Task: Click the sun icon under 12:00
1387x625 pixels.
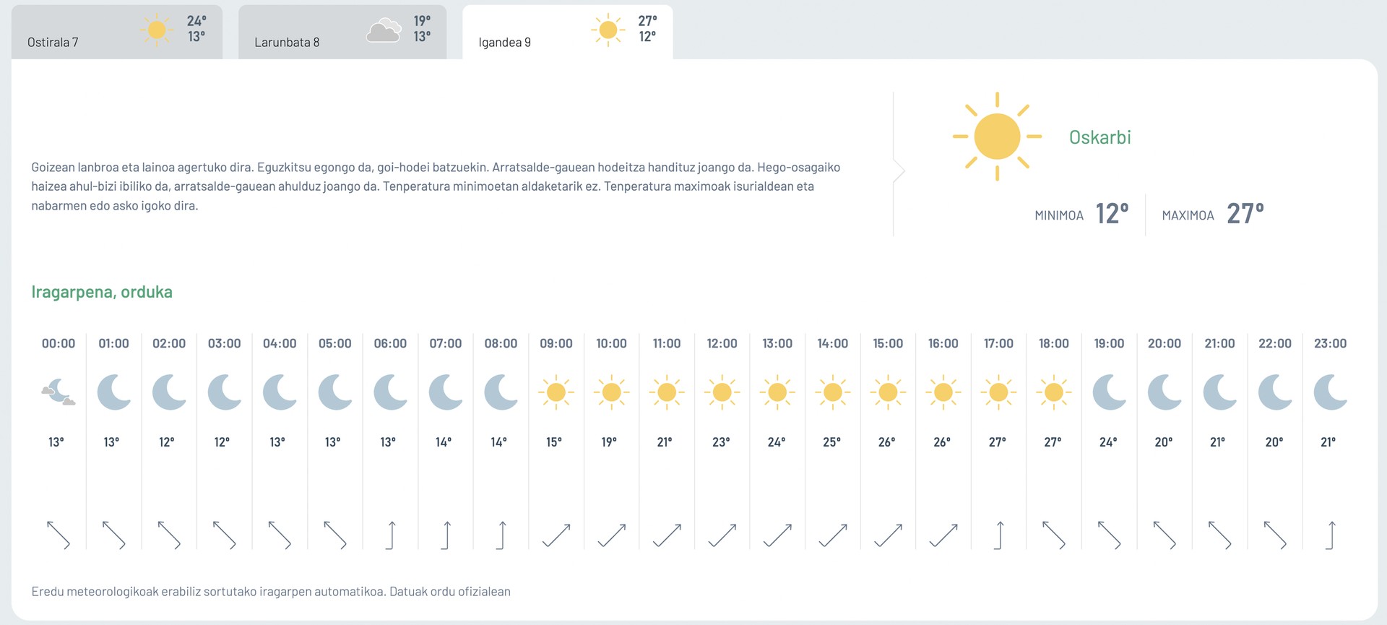Action: [x=722, y=392]
